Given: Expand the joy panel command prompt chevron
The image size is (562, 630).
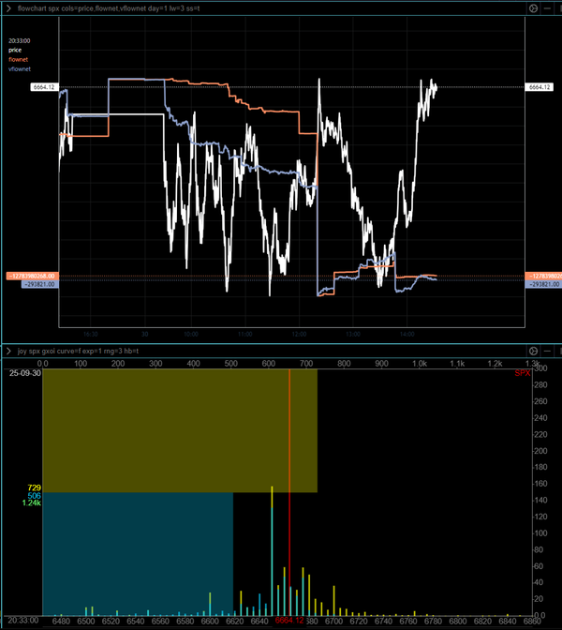Looking at the screenshot, I should click(8, 352).
